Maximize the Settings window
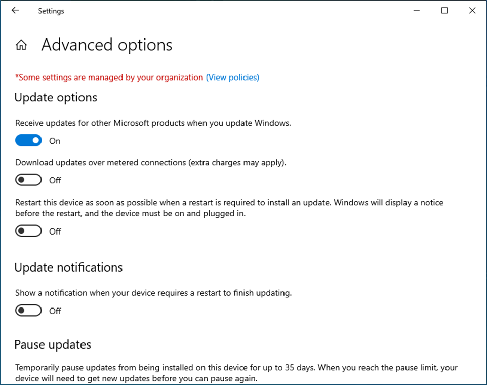 (x=444, y=11)
